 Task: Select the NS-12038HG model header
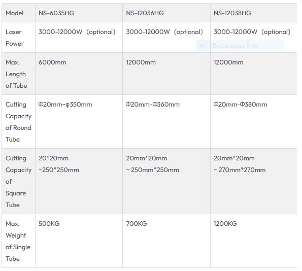click(x=232, y=13)
